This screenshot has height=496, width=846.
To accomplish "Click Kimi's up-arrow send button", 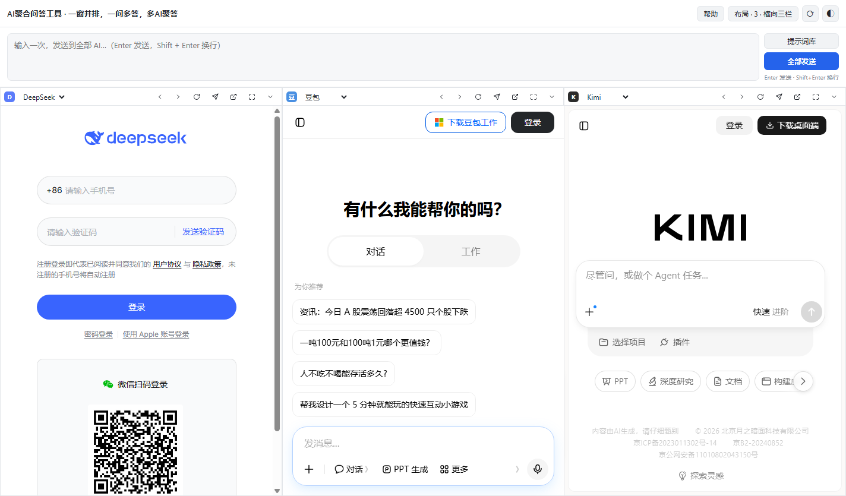I will coord(812,312).
